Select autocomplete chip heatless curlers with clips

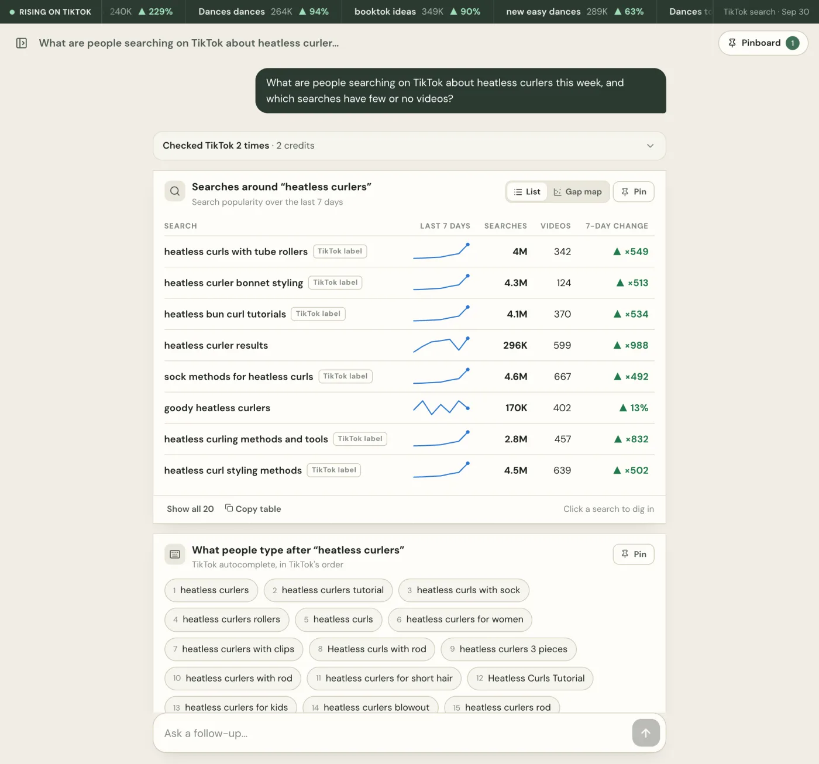point(233,649)
